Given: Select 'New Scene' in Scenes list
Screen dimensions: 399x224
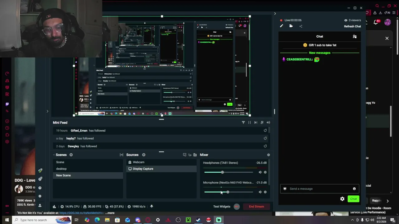Looking at the screenshot, I should tap(88, 175).
